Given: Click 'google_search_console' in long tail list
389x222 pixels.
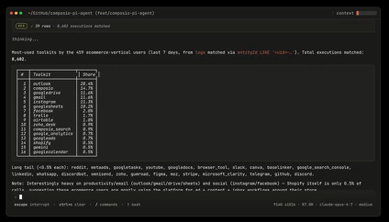Looking at the screenshot, I should point(324,167).
